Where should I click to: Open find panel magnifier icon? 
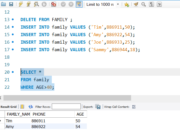point(144,4)
